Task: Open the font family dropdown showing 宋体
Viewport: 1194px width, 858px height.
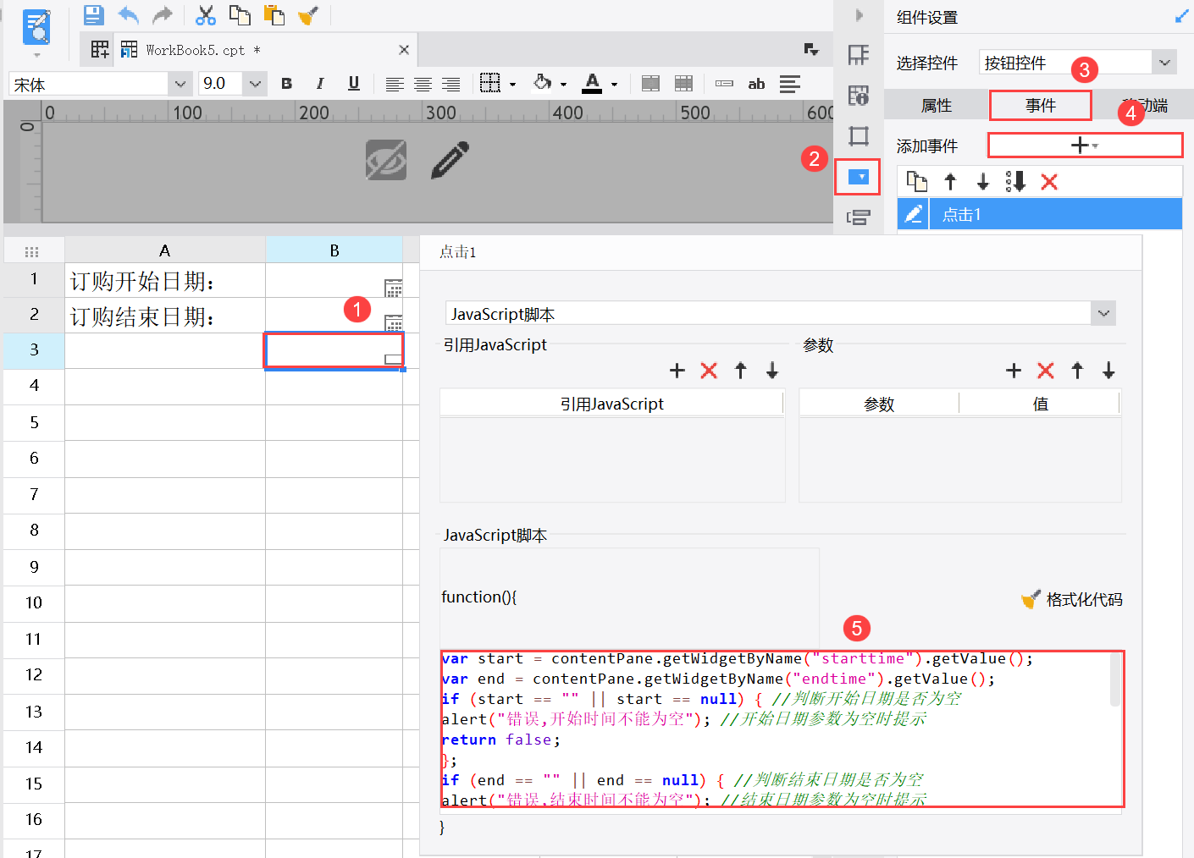Action: [180, 84]
